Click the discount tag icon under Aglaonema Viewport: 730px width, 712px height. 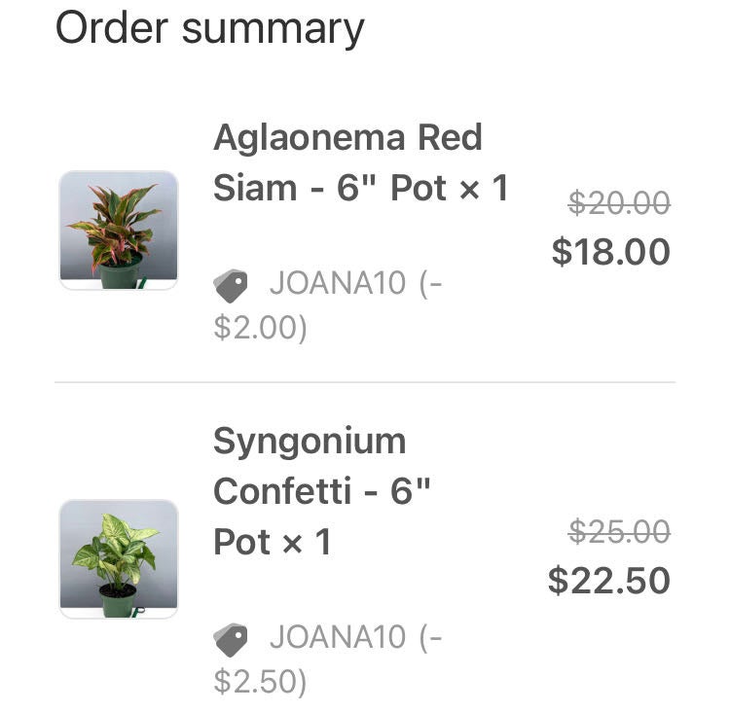[x=231, y=286]
